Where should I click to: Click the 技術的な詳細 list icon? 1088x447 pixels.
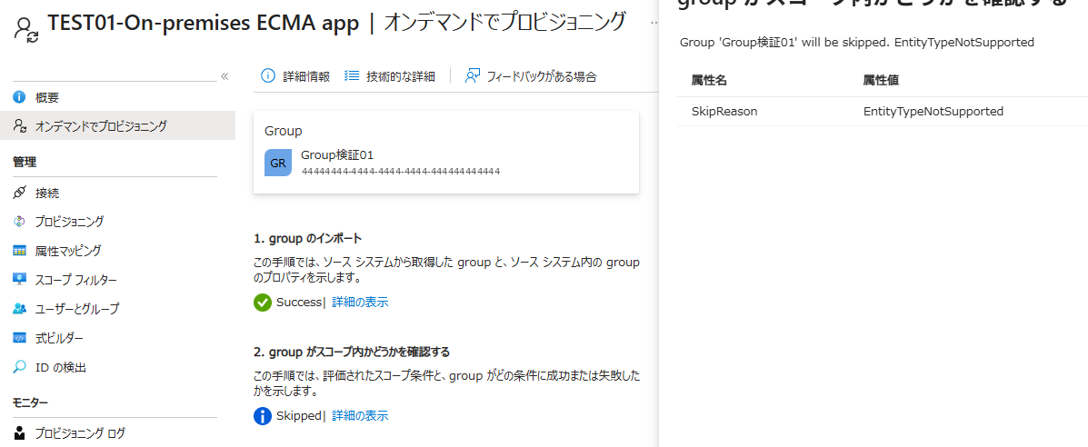351,76
